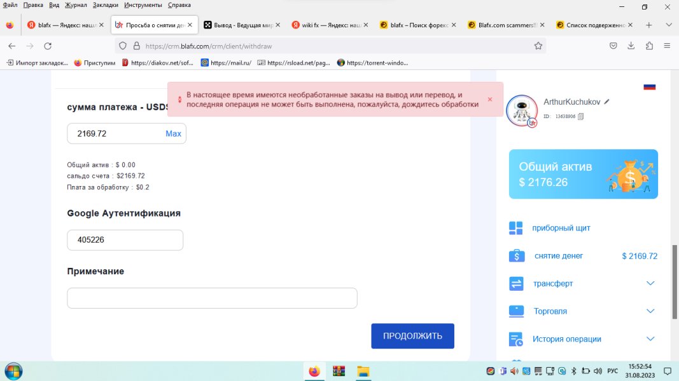Open the volume speaker tray icon
This screenshot has width=679, height=381.
pyautogui.click(x=598, y=371)
